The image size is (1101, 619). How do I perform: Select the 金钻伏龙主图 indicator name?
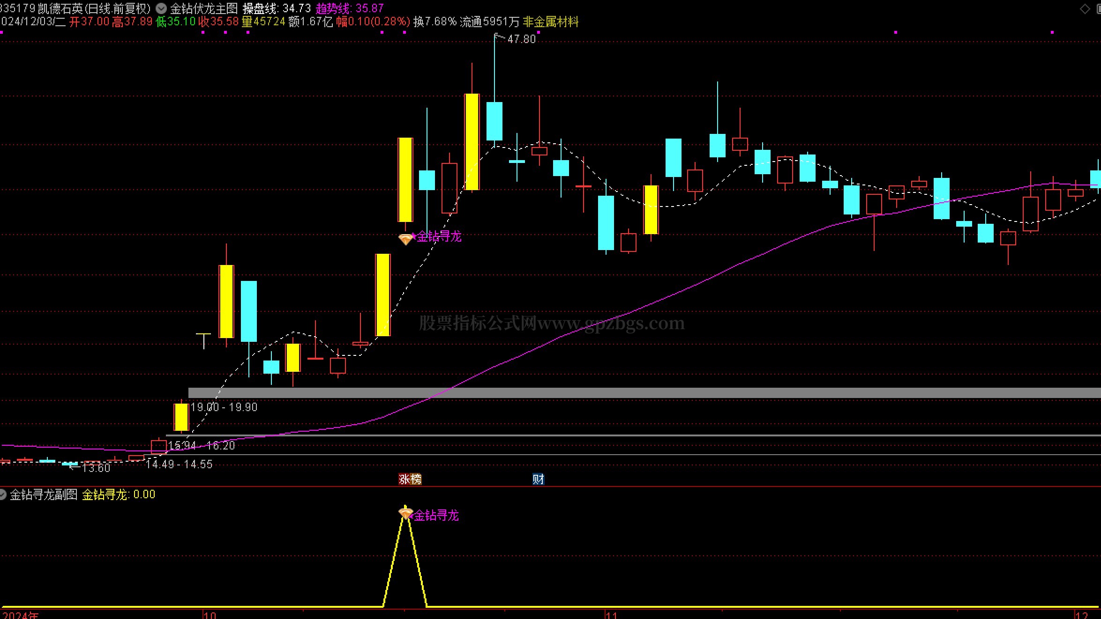point(204,8)
